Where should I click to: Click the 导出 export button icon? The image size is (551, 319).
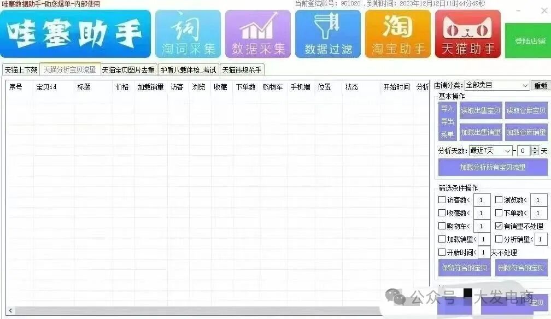point(447,121)
